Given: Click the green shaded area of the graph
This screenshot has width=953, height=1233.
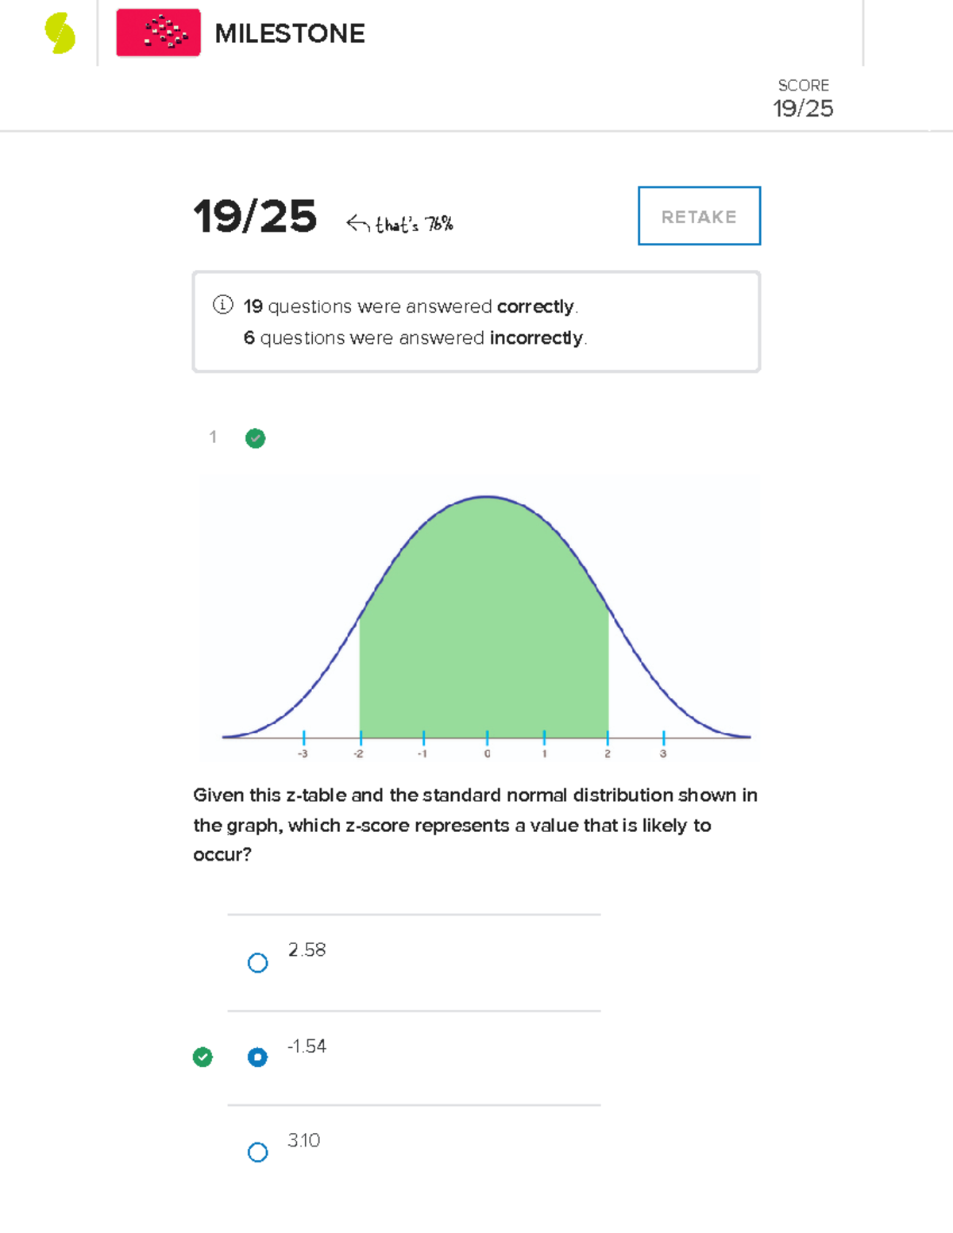Looking at the screenshot, I should click(484, 635).
